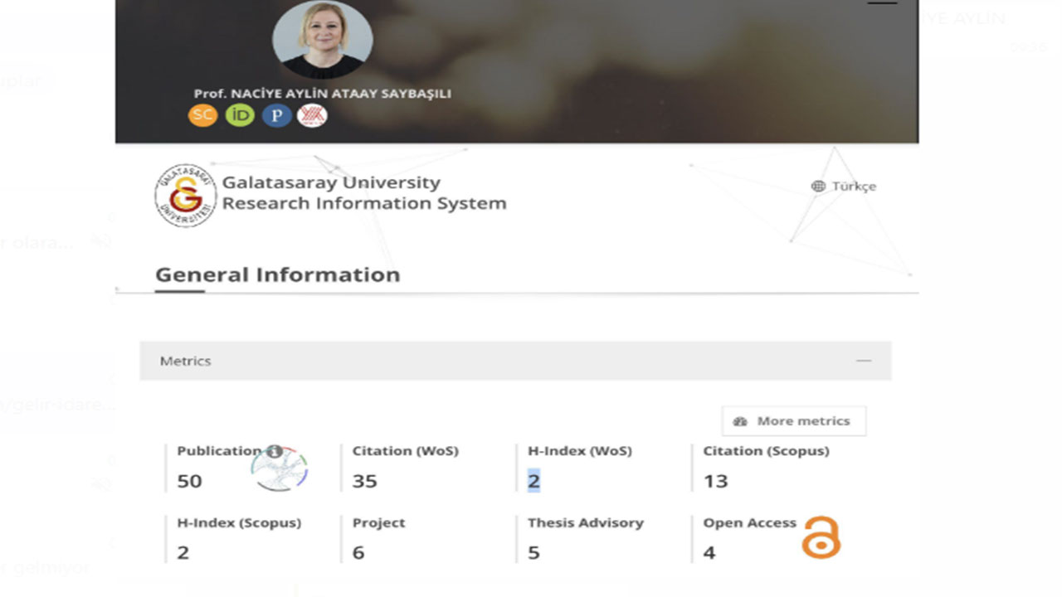Screen dimensions: 1062x597
Task: Click the Thesis Advisory count 5
Action: pos(533,552)
